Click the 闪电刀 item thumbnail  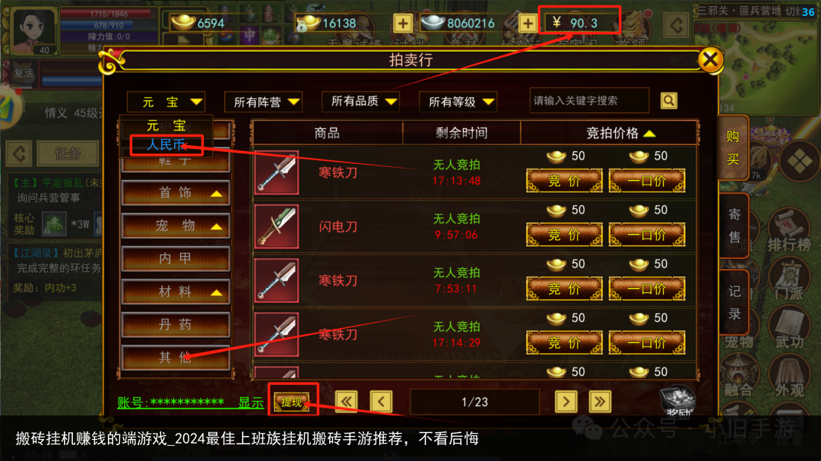click(277, 226)
